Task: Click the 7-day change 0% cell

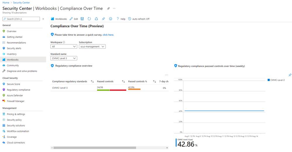Action: tap(165, 88)
